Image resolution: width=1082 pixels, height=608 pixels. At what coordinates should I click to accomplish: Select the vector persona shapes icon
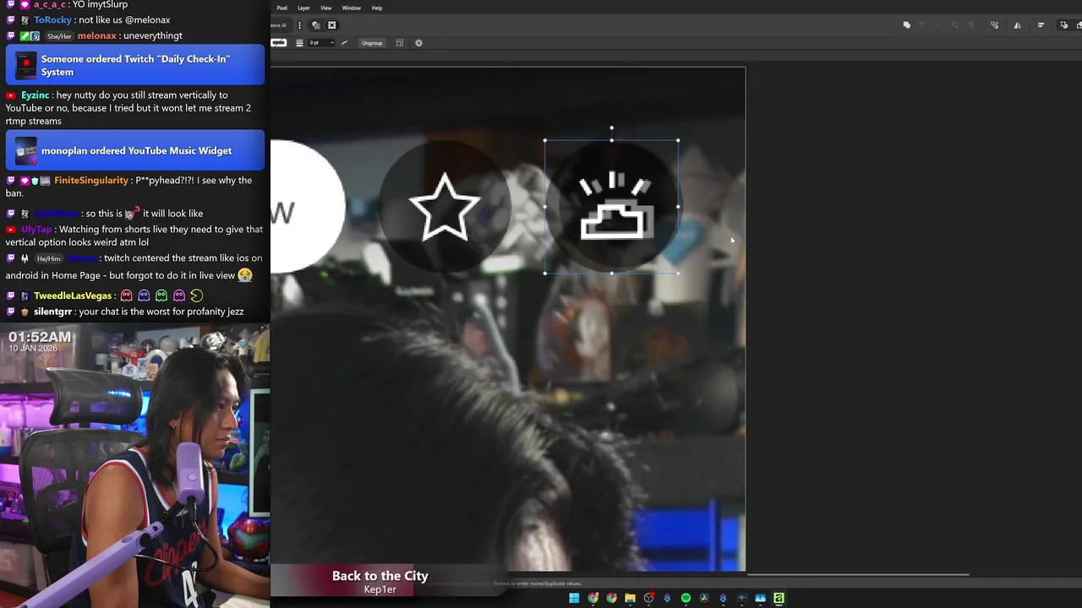(316, 25)
